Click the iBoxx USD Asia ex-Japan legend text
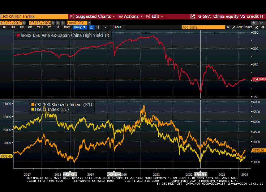The width and height of the screenshot is (266, 192). click(65, 36)
